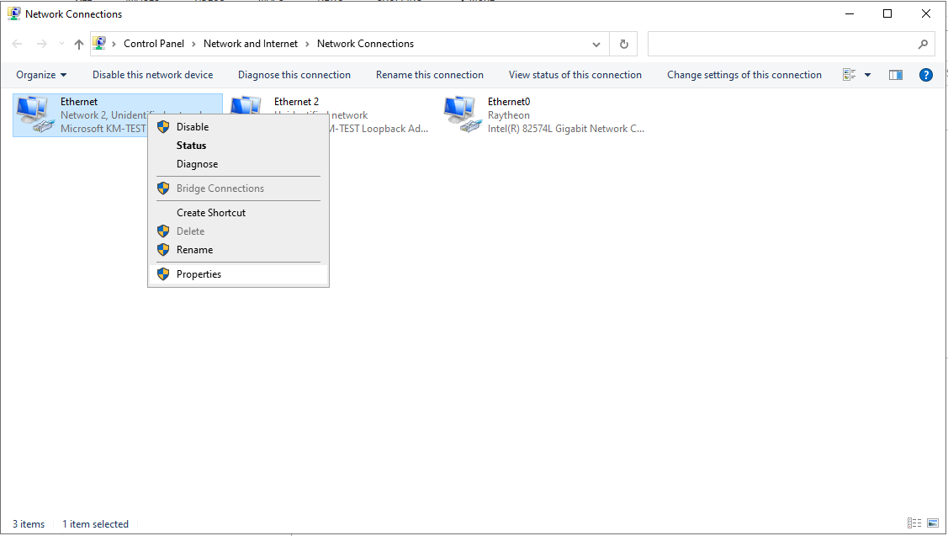The width and height of the screenshot is (948, 536).
Task: Switch to large icons view in status bar
Action: [x=932, y=523]
